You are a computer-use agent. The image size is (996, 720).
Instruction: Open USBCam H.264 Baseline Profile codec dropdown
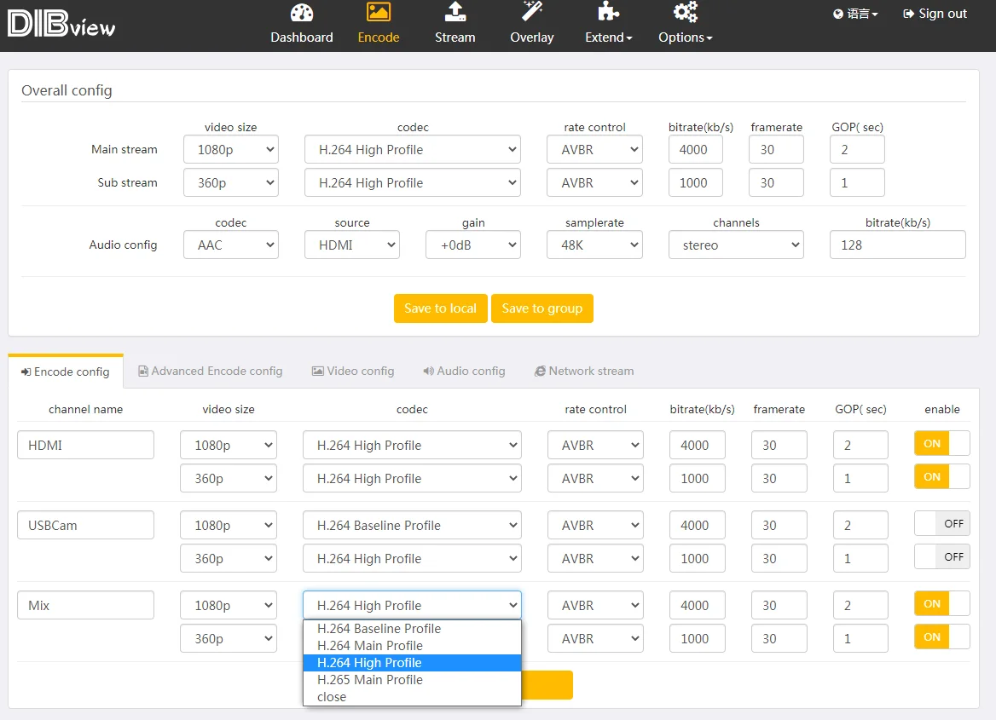pyautogui.click(x=412, y=526)
